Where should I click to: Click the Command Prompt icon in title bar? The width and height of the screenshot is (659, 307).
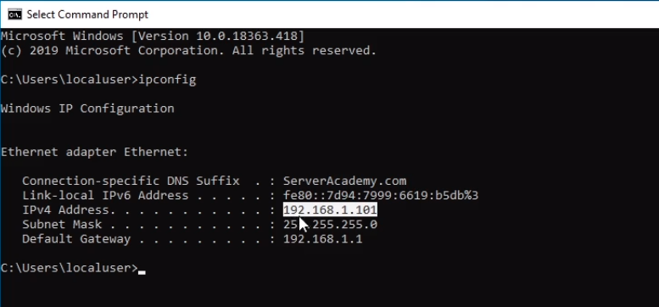click(x=14, y=14)
